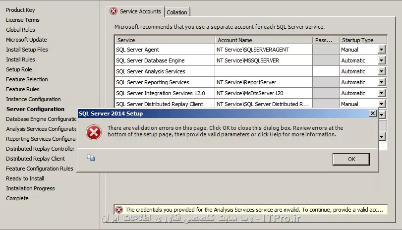Click Instance Configuration step
This screenshot has height=230, width=402.
33,99
